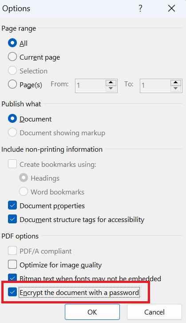
Task: Click the question mark help icon
Action: point(140,8)
